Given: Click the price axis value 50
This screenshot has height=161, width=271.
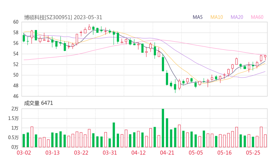Looking at the screenshot, I should 16,75.
